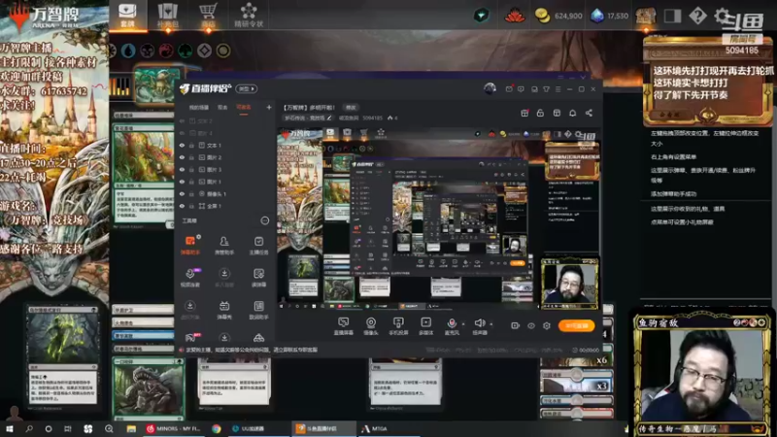Filter decks by multicolor gold circle
The image size is (777, 437).
tap(223, 50)
